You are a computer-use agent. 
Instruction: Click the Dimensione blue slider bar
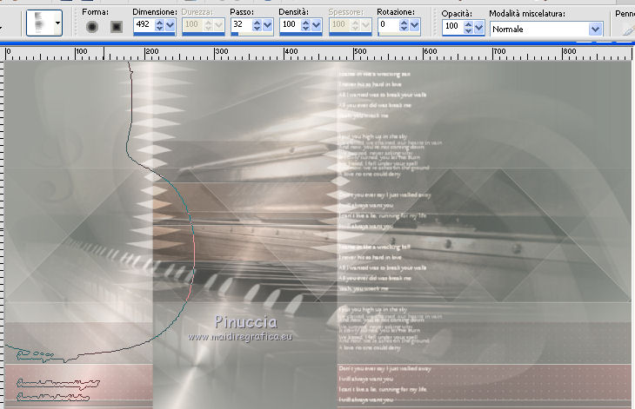[x=154, y=35]
